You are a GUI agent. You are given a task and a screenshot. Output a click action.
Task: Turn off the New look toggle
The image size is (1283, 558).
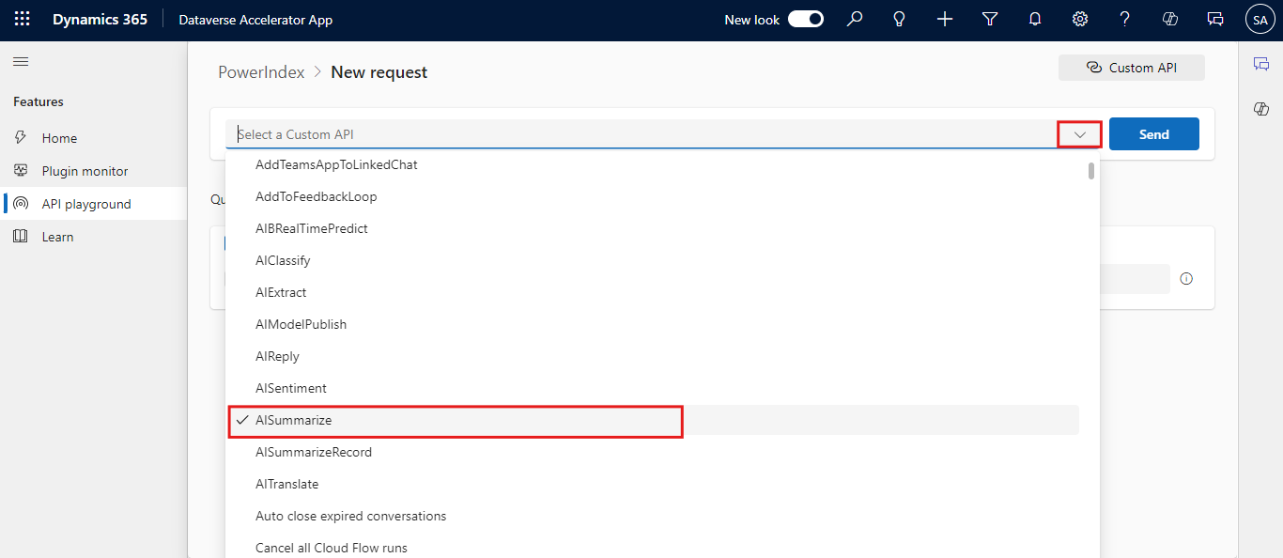(805, 20)
